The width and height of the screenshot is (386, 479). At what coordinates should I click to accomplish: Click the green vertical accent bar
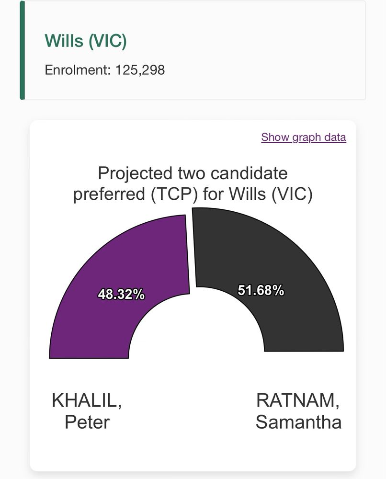coord(23,50)
